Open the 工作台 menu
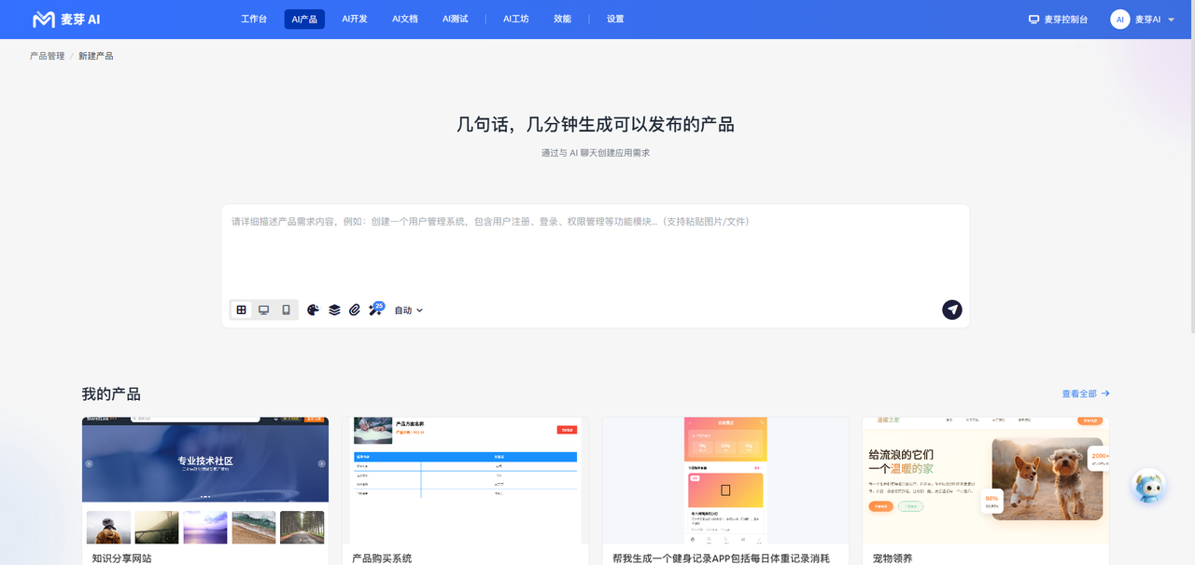1195x565 pixels. coord(254,19)
